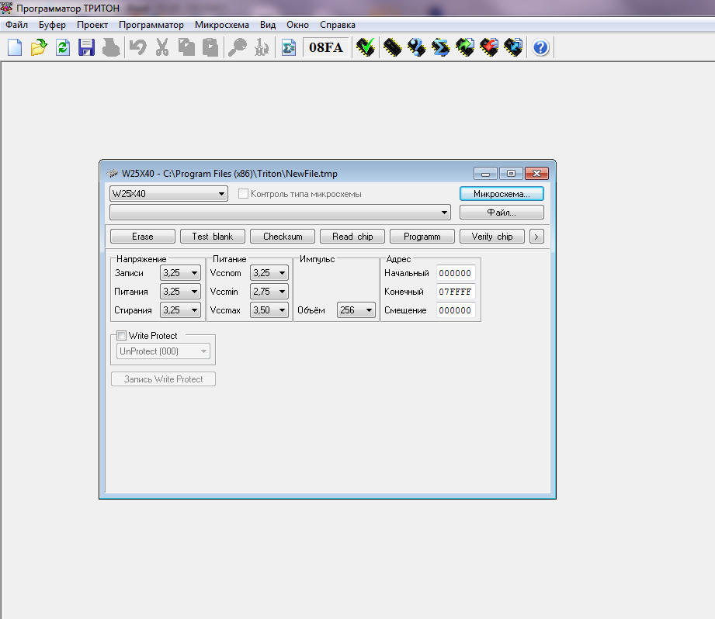
Task: Click the New file toolbar icon
Action: pos(14,47)
